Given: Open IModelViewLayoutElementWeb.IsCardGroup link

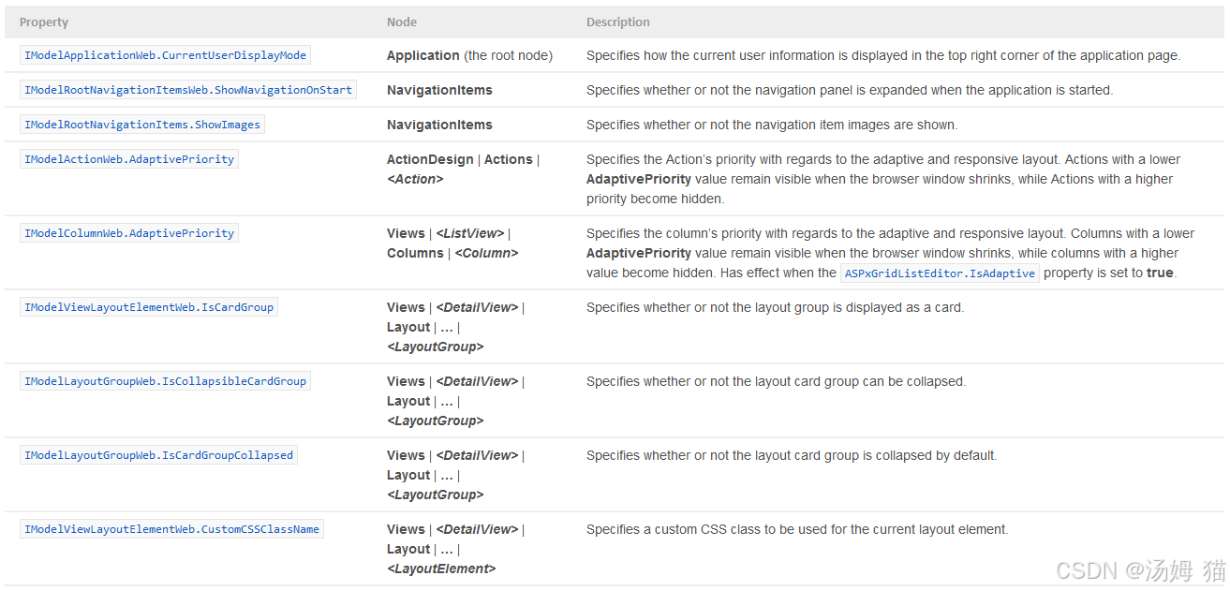Looking at the screenshot, I should [149, 307].
